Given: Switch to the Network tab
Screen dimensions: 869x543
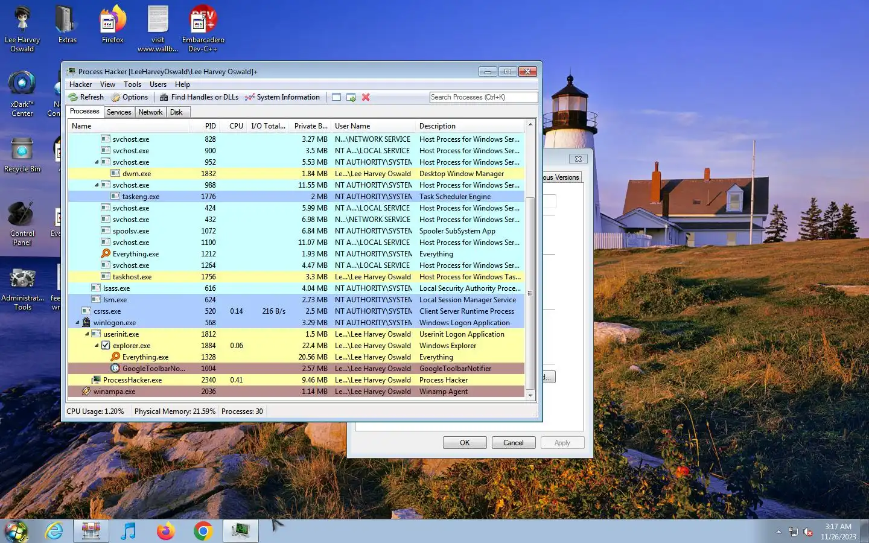Looking at the screenshot, I should pos(150,112).
